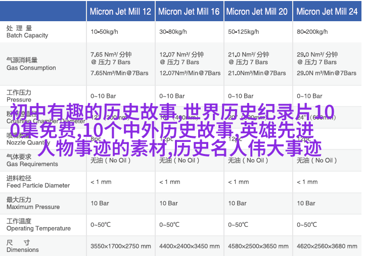Pick 0~50℃ in the Jet Mill 24 column
This screenshot has width=365, height=256.
point(307,225)
